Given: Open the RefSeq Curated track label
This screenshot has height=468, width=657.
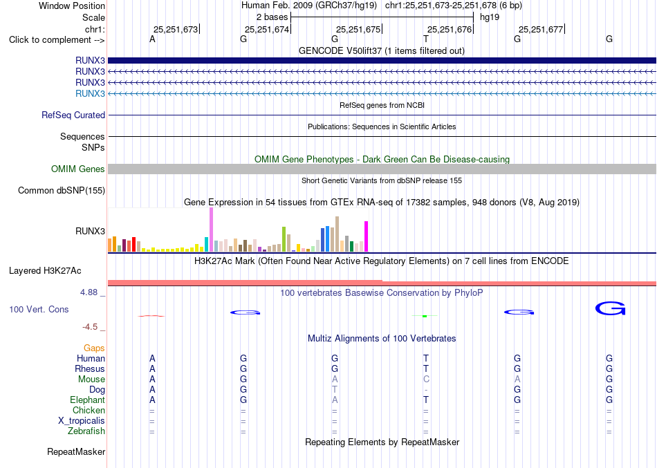Looking at the screenshot, I should point(73,115).
